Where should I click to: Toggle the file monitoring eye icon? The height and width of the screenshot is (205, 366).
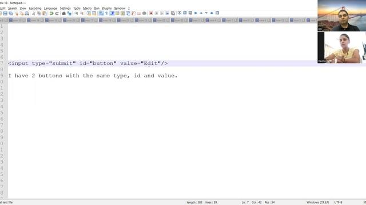[144, 13]
